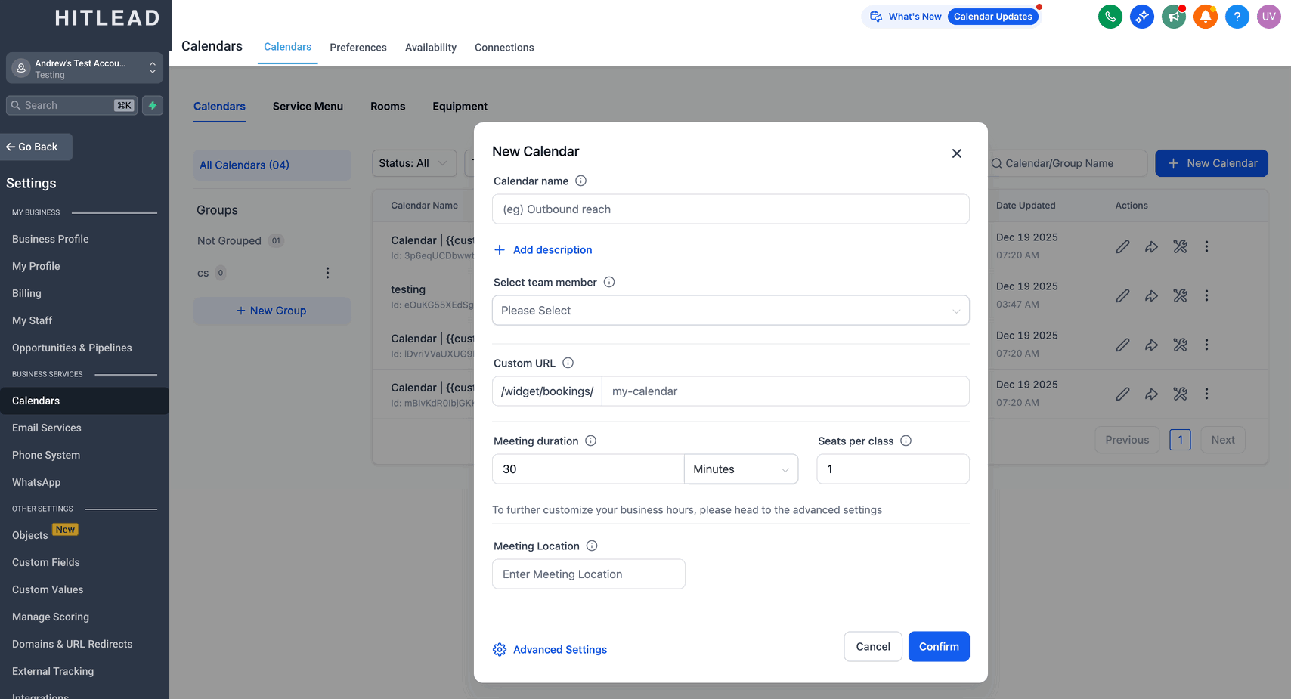The width and height of the screenshot is (1291, 699).
Task: Open the megaphone announcements icon
Action: point(1173,17)
